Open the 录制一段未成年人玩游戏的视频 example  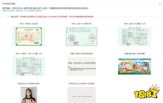[81, 66]
